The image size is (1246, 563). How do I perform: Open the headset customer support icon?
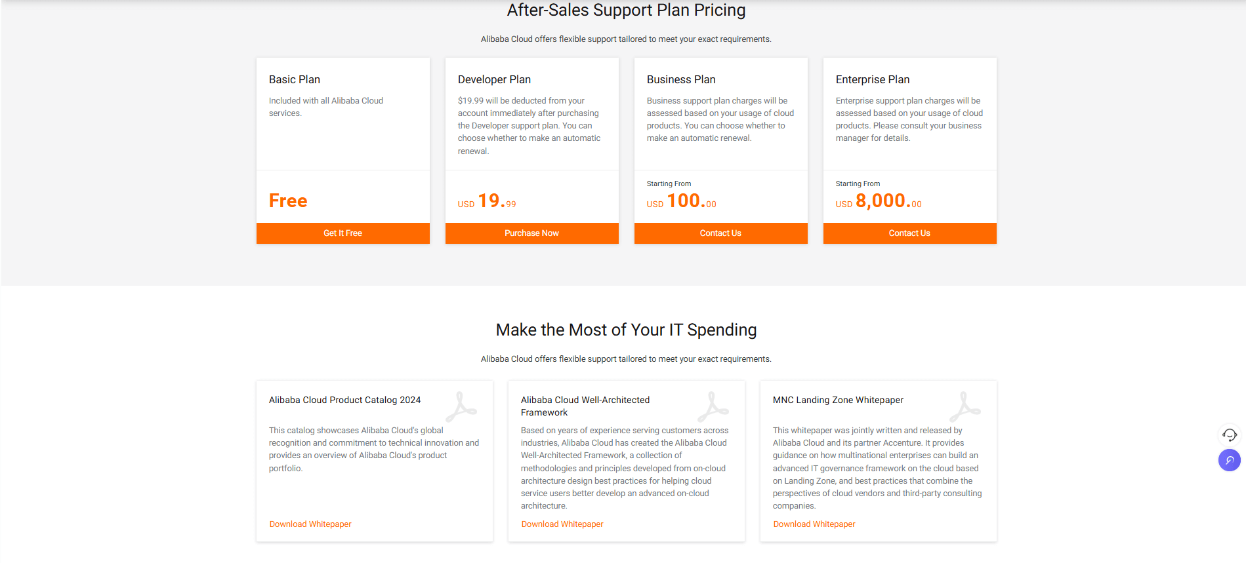tap(1229, 435)
